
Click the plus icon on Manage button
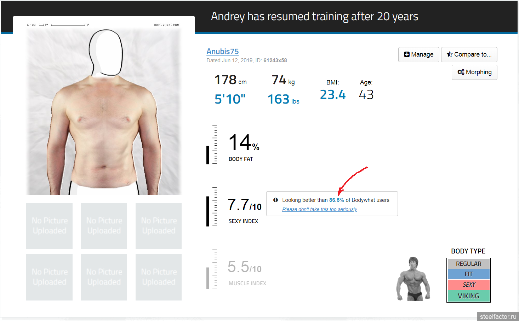[407, 54]
